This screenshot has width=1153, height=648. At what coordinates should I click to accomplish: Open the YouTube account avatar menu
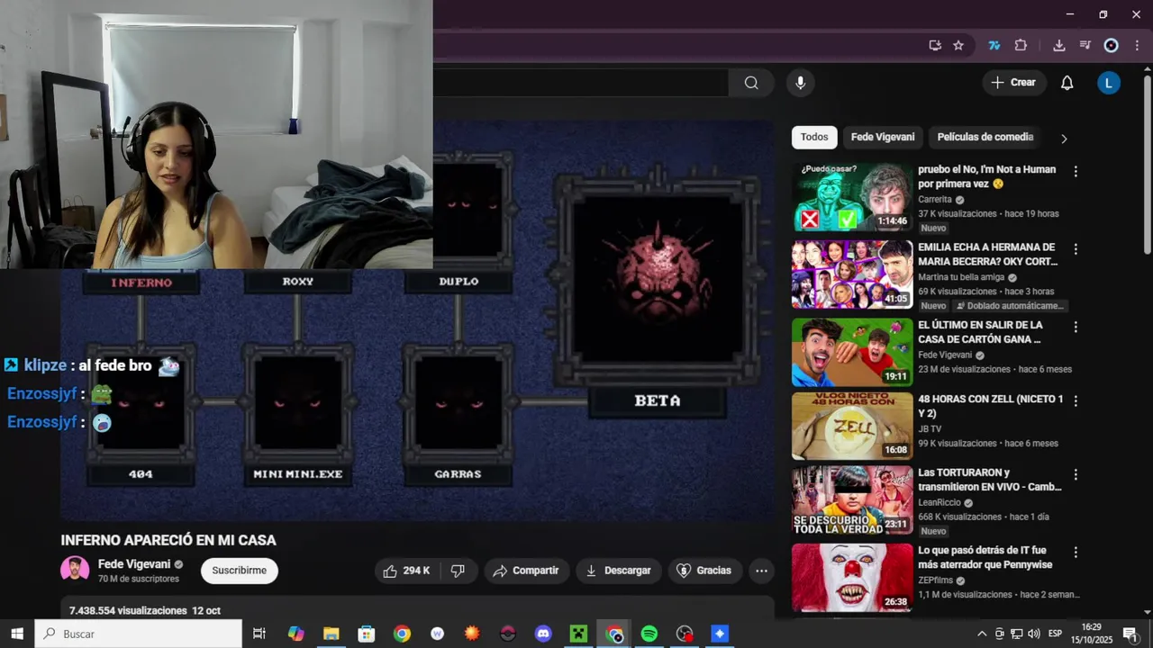[x=1108, y=83]
